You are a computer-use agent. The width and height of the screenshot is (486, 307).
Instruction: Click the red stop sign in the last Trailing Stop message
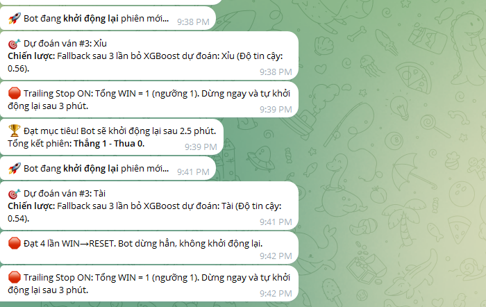click(x=15, y=277)
